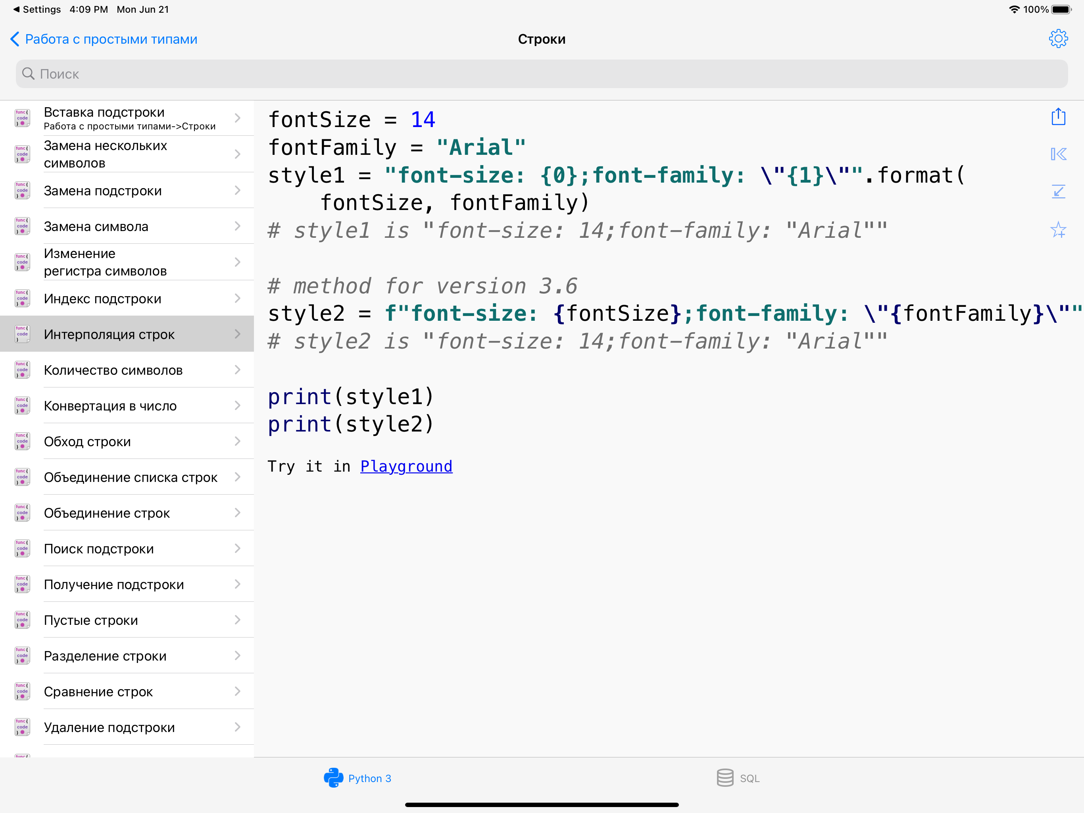Viewport: 1084px width, 813px height.
Task: Click code icon beside Замена подстроки
Action: tap(22, 190)
